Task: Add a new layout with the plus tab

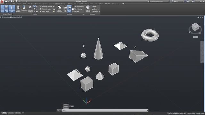Action: 23,113
